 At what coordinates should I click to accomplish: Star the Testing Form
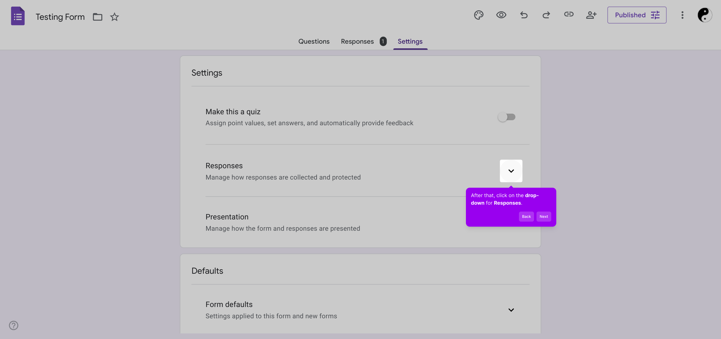115,17
